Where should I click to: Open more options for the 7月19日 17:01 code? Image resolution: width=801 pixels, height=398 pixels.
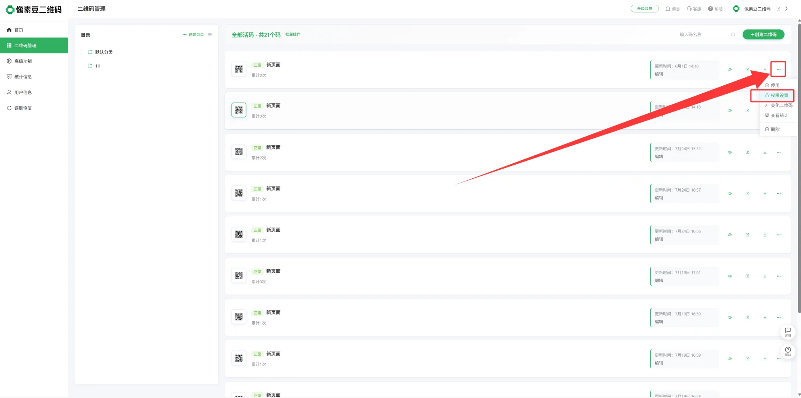[779, 277]
